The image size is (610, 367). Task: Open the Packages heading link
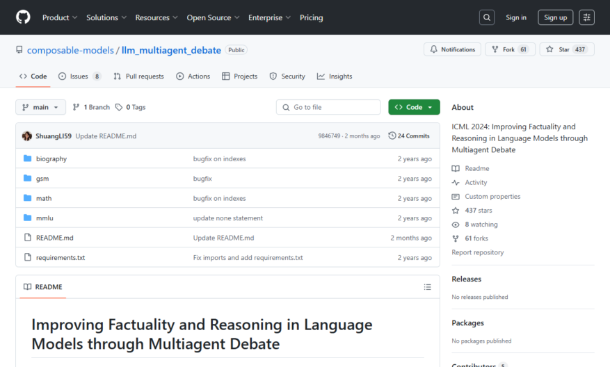coord(467,323)
